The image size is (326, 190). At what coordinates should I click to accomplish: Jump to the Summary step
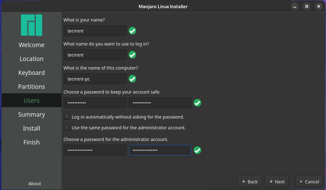32,114
